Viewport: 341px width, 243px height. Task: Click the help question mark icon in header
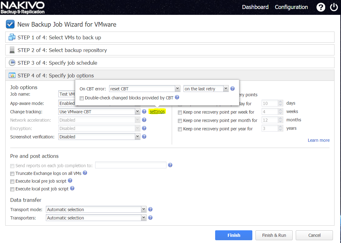(321, 7)
